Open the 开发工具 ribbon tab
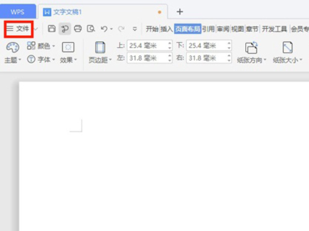309x231 pixels. (x=274, y=29)
